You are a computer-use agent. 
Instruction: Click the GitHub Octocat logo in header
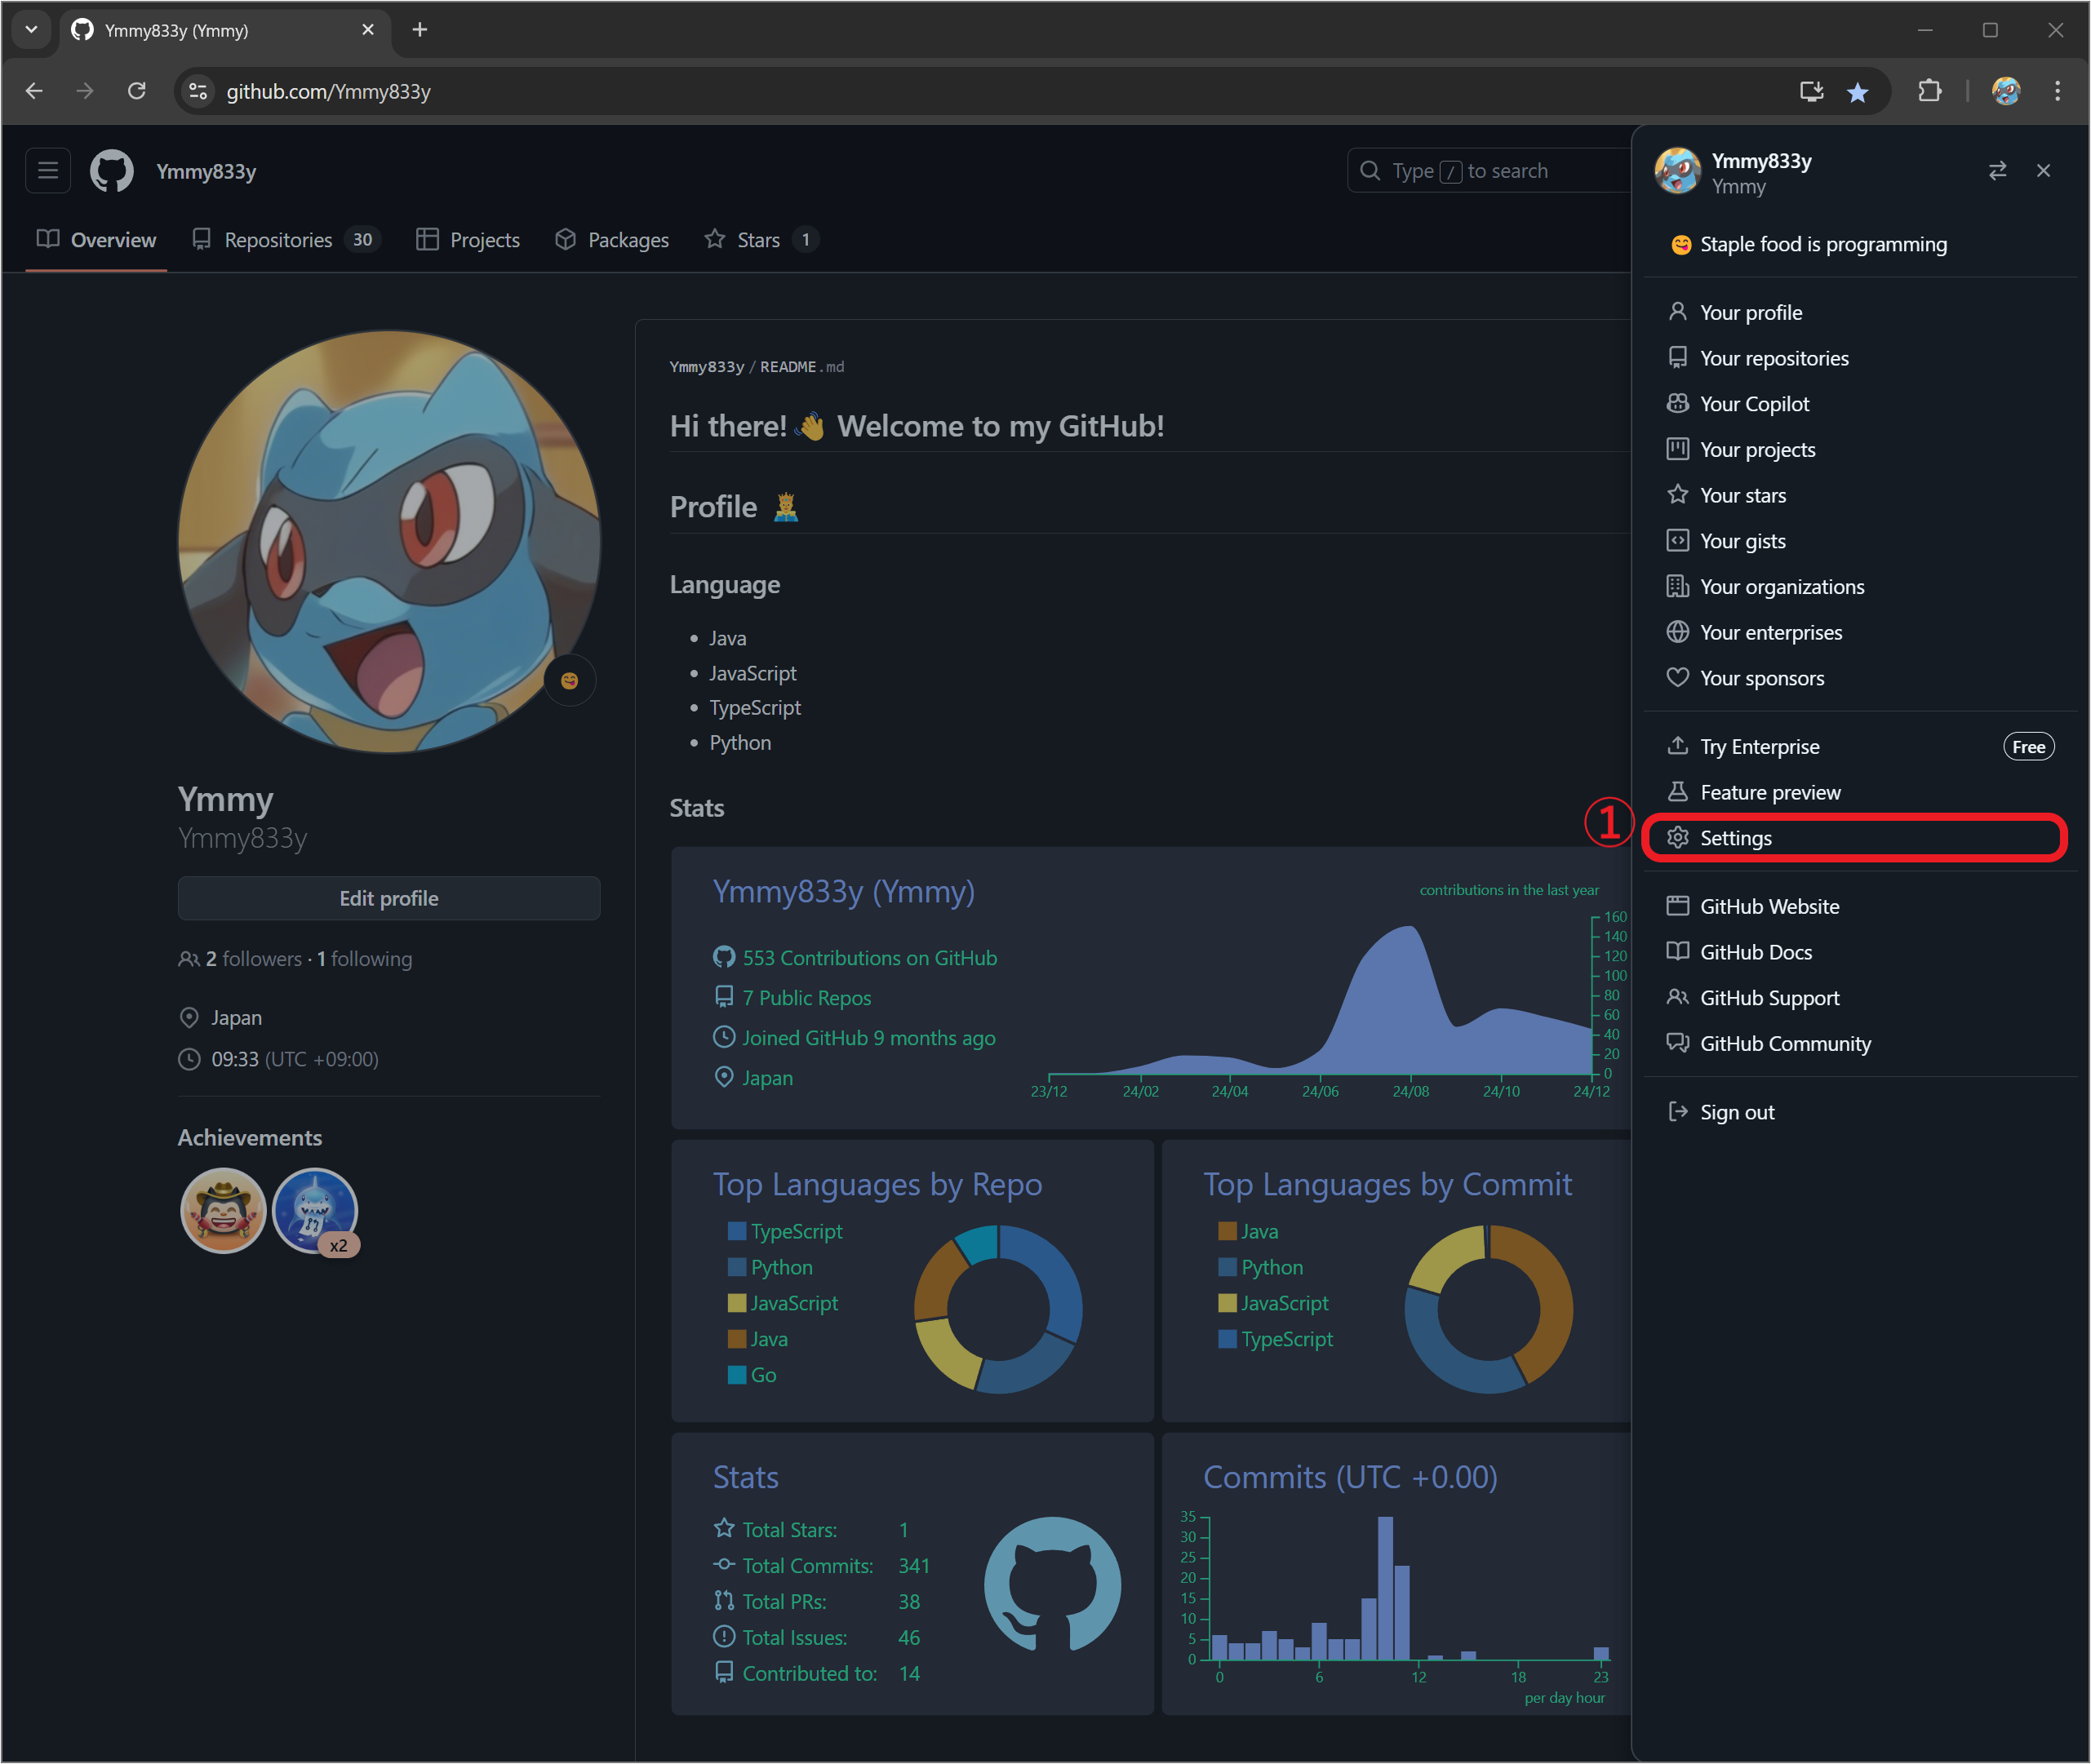(111, 171)
